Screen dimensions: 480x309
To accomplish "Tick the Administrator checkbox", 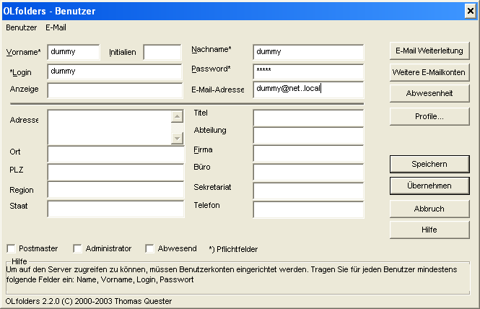I will click(x=78, y=248).
